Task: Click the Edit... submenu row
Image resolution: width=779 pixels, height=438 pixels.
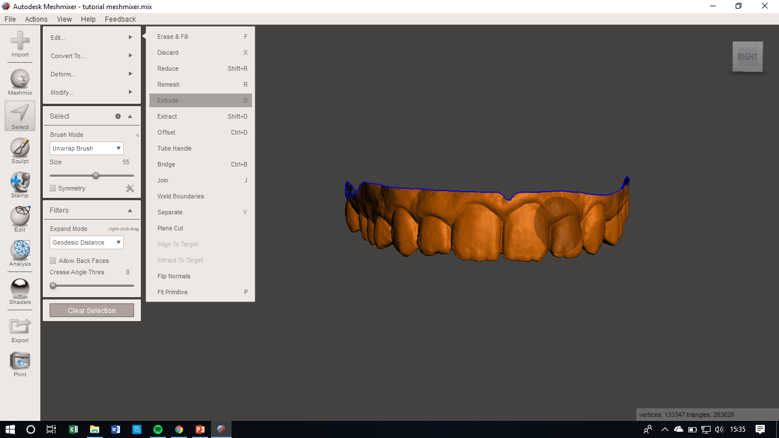Action: tap(92, 38)
